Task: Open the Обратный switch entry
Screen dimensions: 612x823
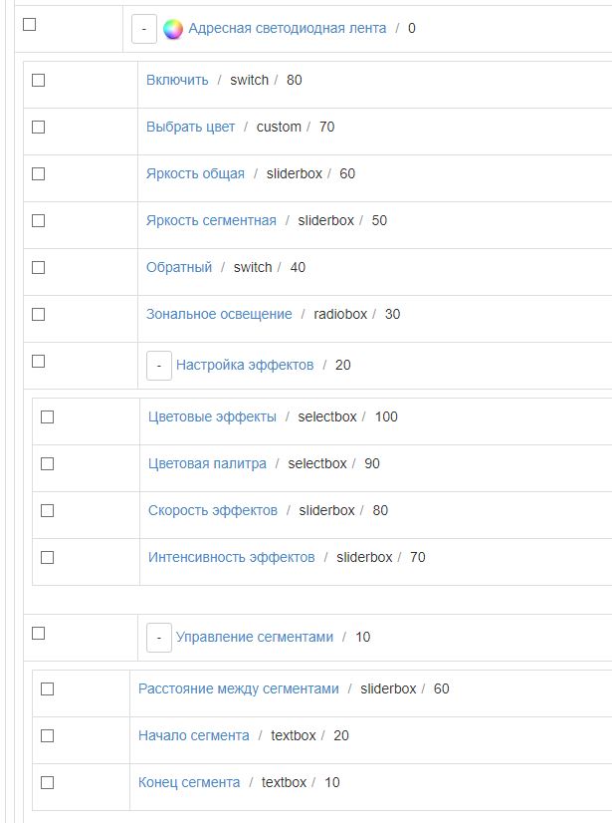Action: click(179, 267)
